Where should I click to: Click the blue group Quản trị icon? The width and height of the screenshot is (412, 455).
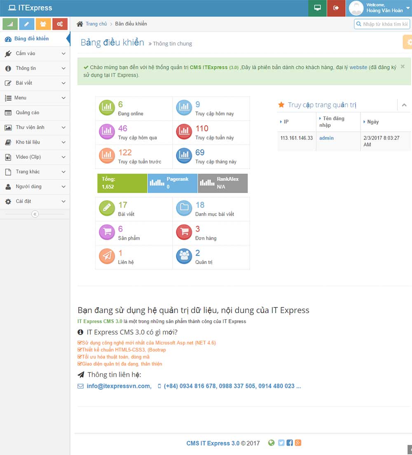point(184,256)
